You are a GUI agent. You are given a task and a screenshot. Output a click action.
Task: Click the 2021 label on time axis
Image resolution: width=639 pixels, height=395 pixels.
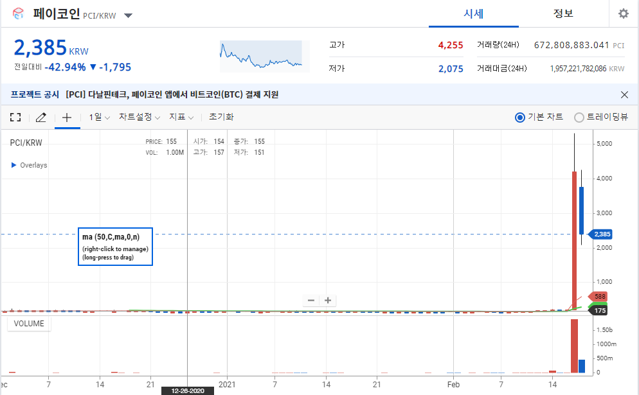pyautogui.click(x=227, y=385)
